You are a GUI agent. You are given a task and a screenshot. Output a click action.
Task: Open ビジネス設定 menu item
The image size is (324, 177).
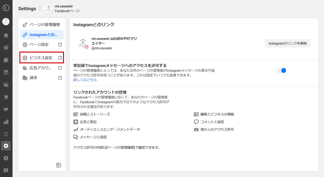42,58
